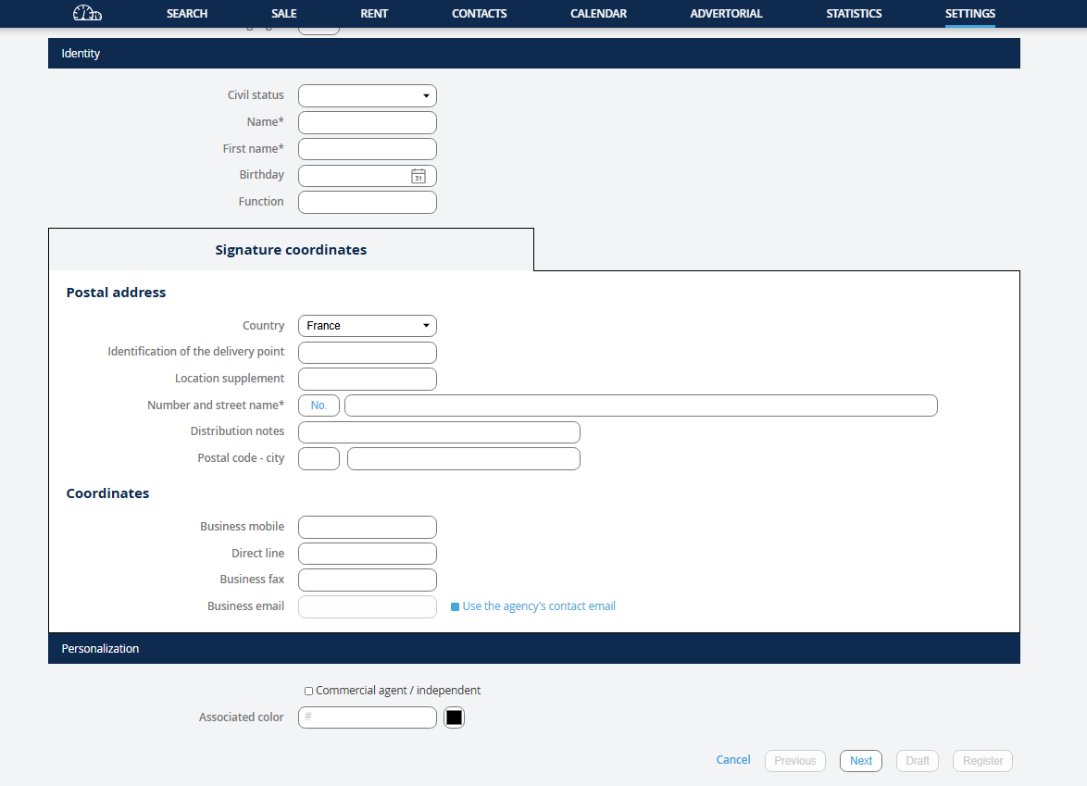Open the STATISTICS menu item
The height and width of the screenshot is (786, 1087).
click(854, 14)
